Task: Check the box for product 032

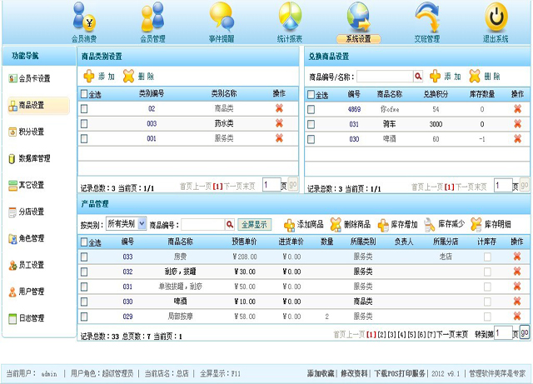Action: pyautogui.click(x=84, y=272)
